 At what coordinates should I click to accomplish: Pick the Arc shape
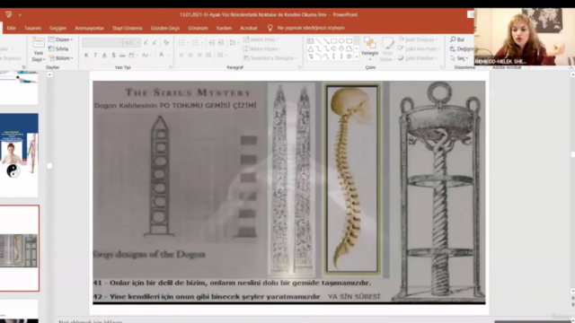point(318,57)
